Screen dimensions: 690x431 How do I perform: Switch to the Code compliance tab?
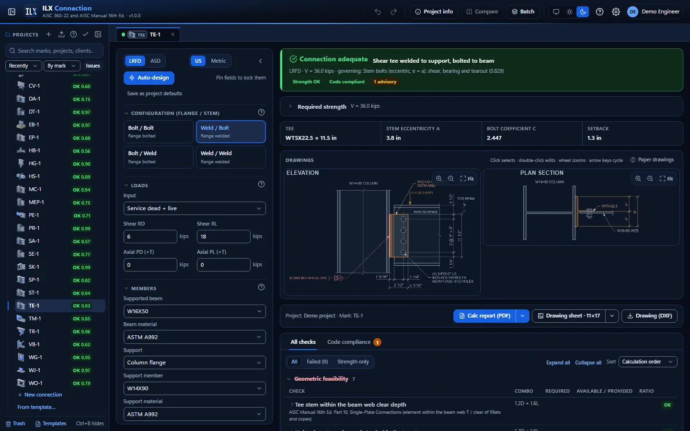point(354,342)
